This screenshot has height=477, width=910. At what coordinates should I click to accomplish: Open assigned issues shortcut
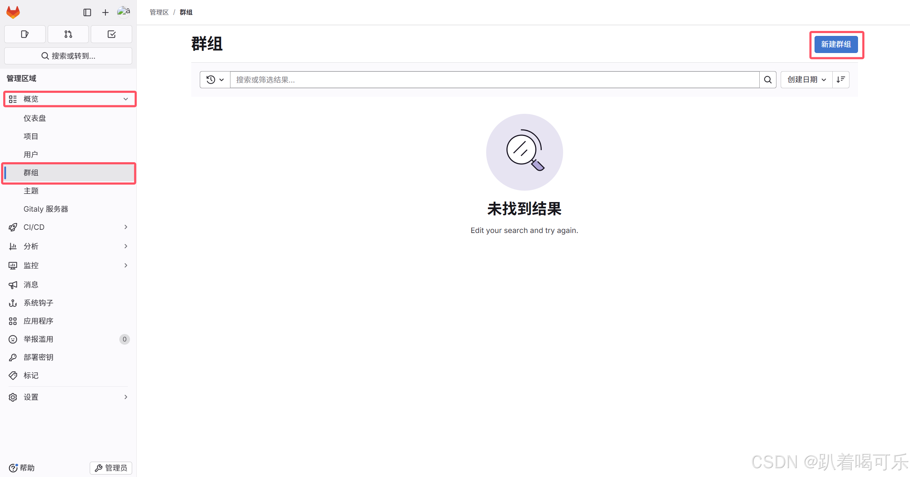coord(25,34)
